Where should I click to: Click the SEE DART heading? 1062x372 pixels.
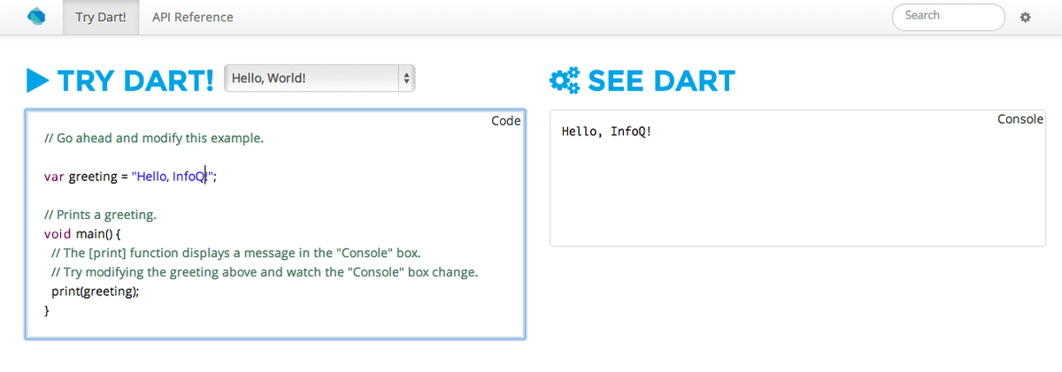[661, 80]
